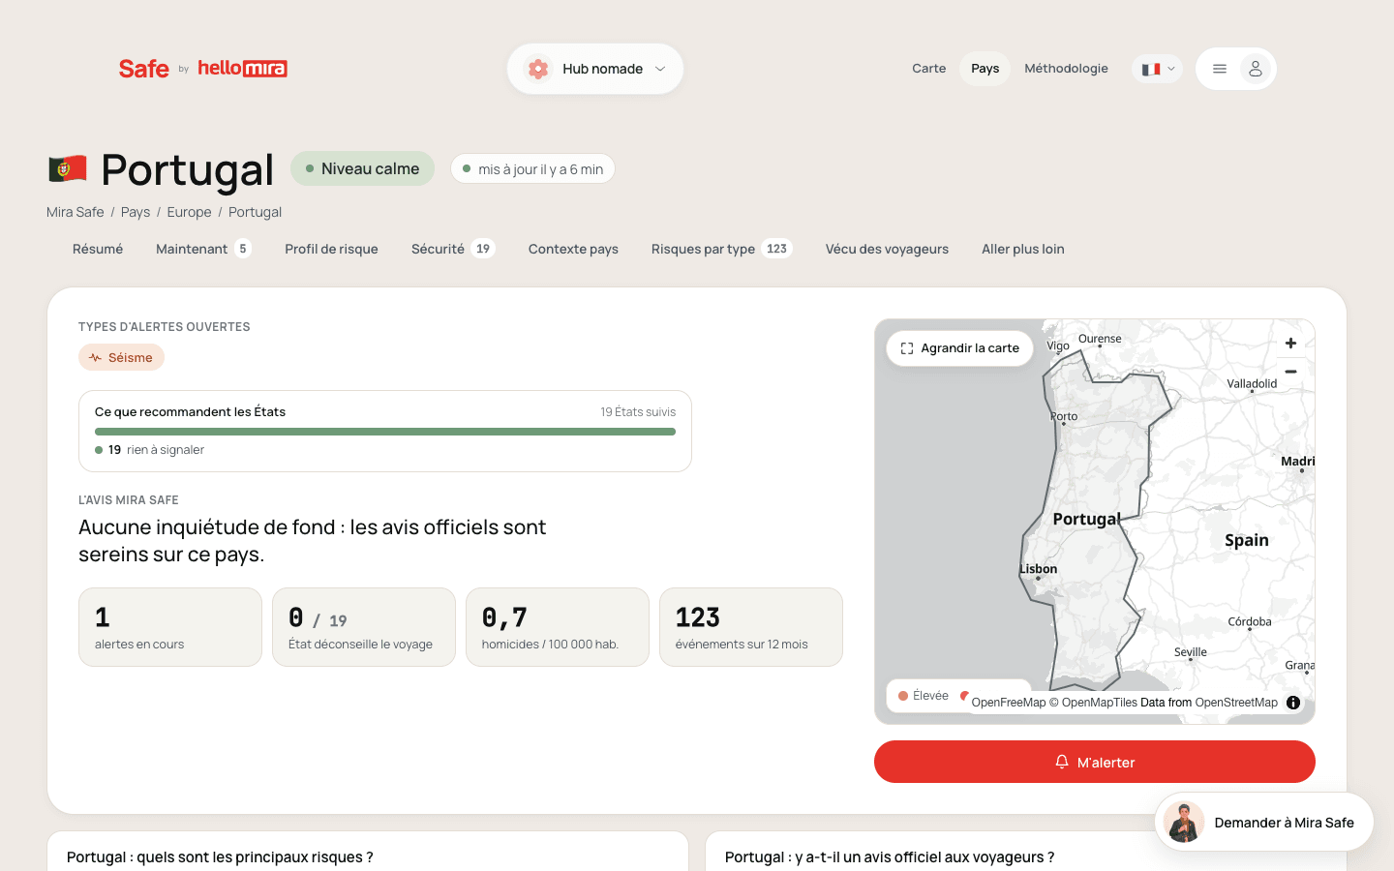Open Portugal principaux risques question card
Viewport: 1394px width, 871px height.
368,852
